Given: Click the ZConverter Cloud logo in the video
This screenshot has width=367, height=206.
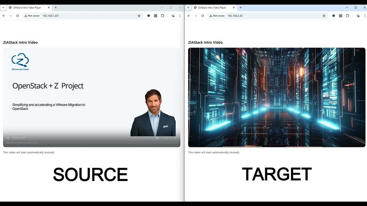Looking at the screenshot, I should (x=20, y=62).
